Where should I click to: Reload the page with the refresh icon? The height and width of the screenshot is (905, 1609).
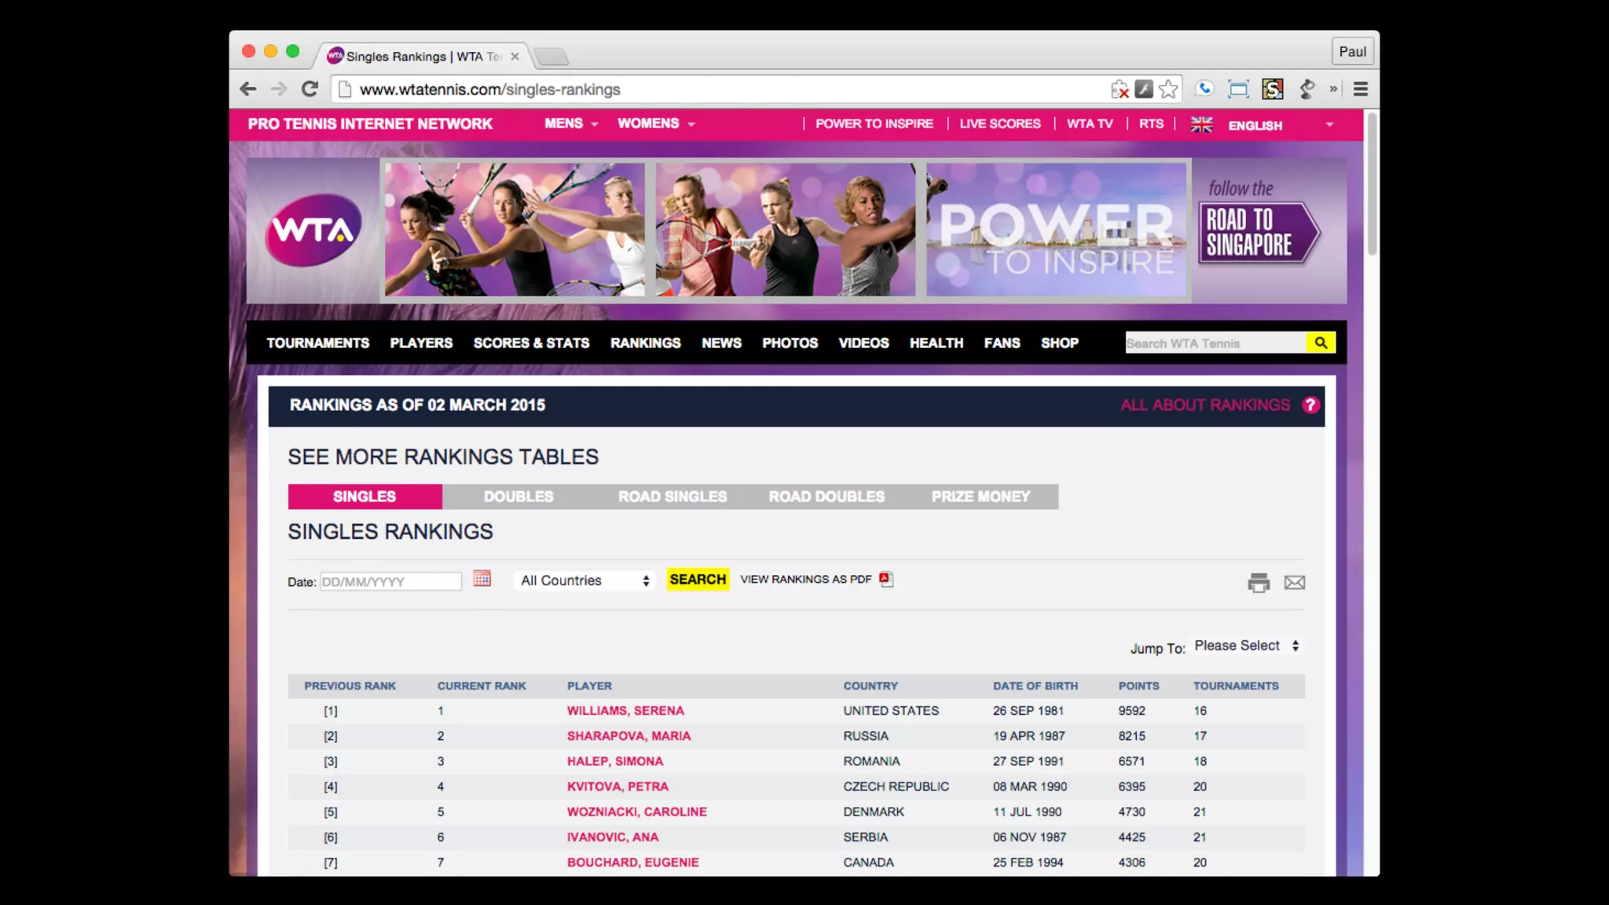click(x=310, y=89)
